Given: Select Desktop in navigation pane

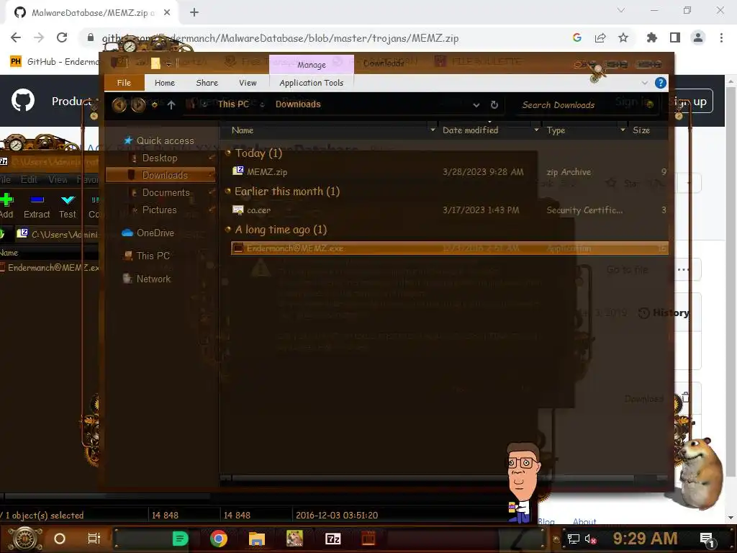Looking at the screenshot, I should click(160, 158).
